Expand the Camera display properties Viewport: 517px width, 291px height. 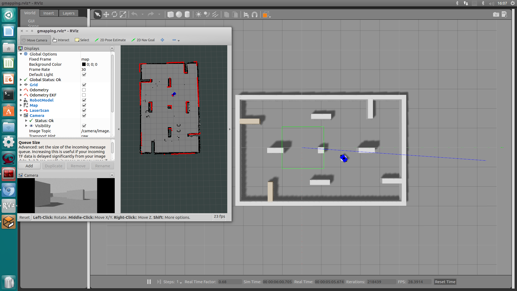20,116
